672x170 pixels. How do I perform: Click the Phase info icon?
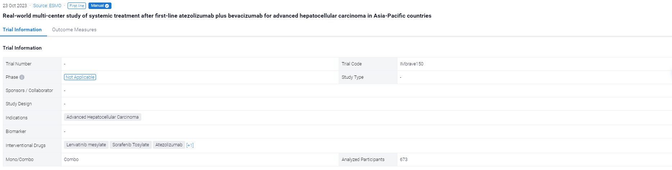coord(22,77)
